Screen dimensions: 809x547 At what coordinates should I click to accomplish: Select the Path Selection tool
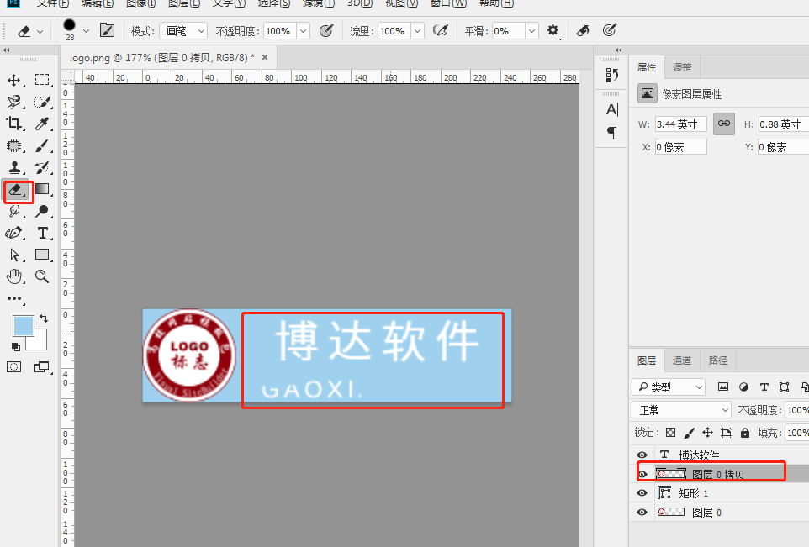point(14,255)
